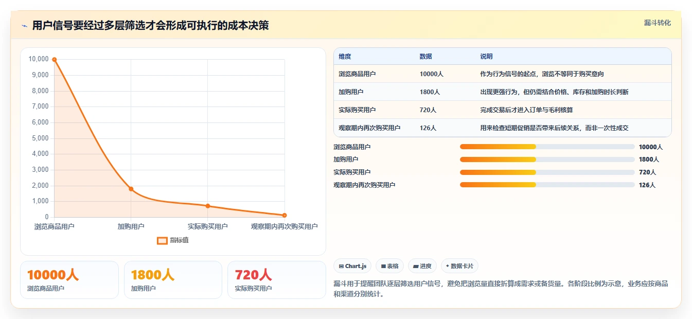Click the lightning icon beside the title
The height and width of the screenshot is (319, 692).
[x=24, y=26]
